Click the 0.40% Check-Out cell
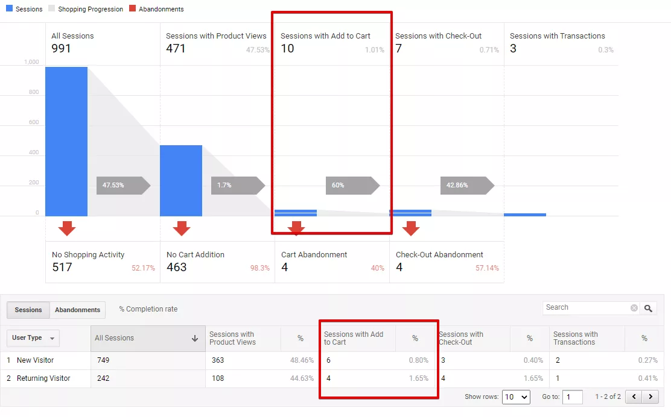The image size is (671, 417). coord(533,360)
